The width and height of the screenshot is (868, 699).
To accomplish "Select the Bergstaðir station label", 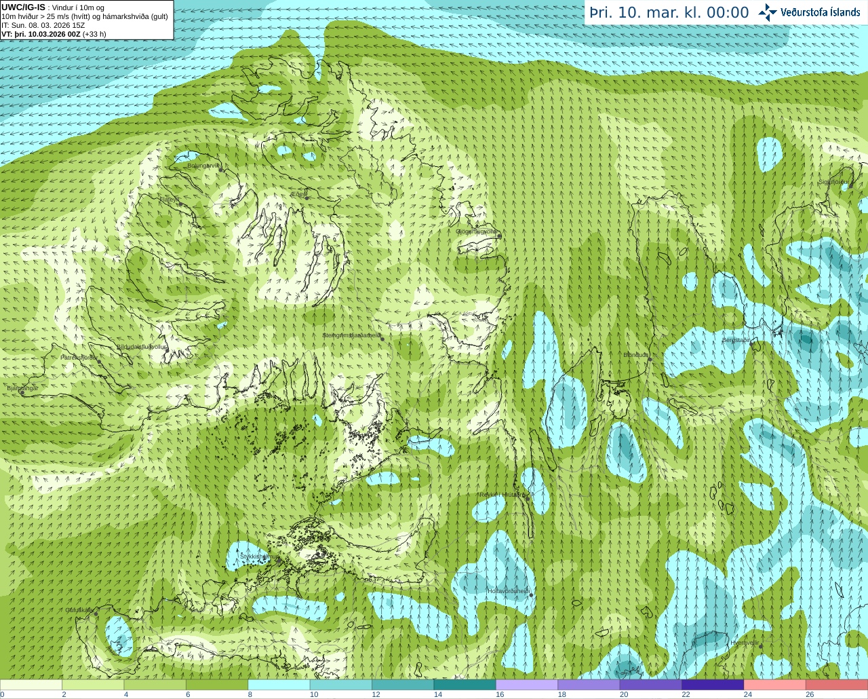I will click(x=736, y=340).
